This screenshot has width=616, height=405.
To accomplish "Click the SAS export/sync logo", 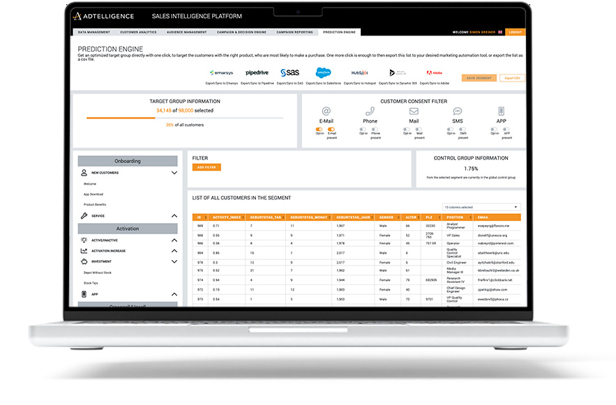I will [290, 72].
